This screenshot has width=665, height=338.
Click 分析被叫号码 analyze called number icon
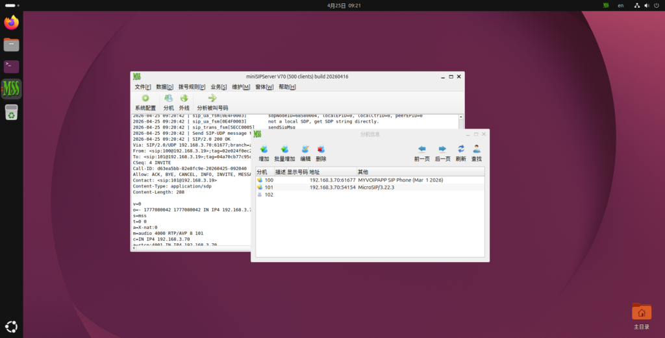(x=212, y=103)
